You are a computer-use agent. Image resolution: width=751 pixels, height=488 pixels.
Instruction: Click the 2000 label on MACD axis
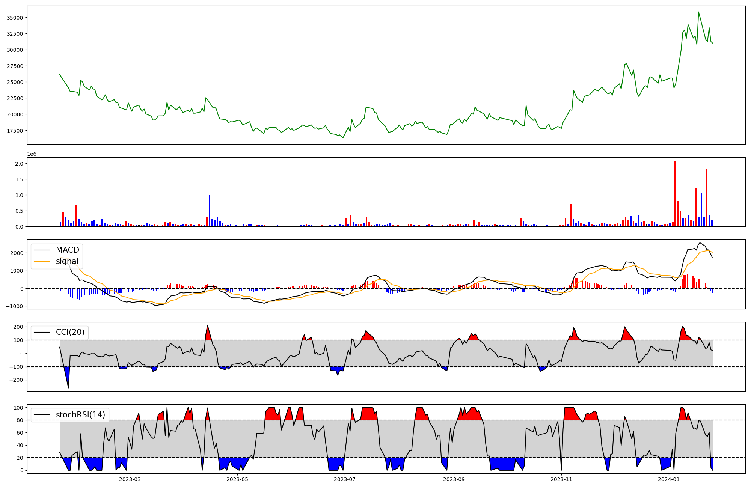click(x=17, y=253)
